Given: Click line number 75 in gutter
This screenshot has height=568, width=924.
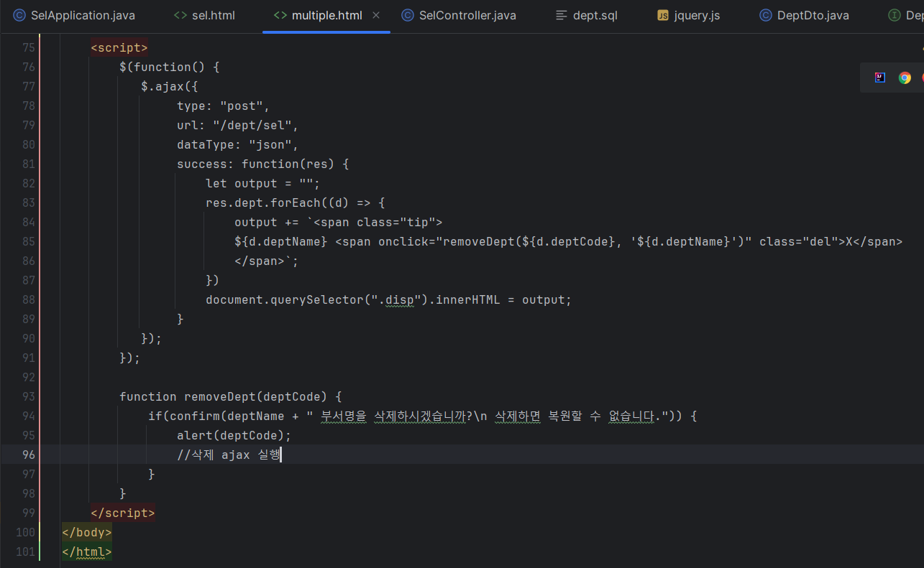Looking at the screenshot, I should point(28,47).
